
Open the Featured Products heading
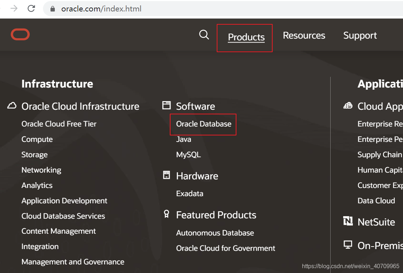216,215
